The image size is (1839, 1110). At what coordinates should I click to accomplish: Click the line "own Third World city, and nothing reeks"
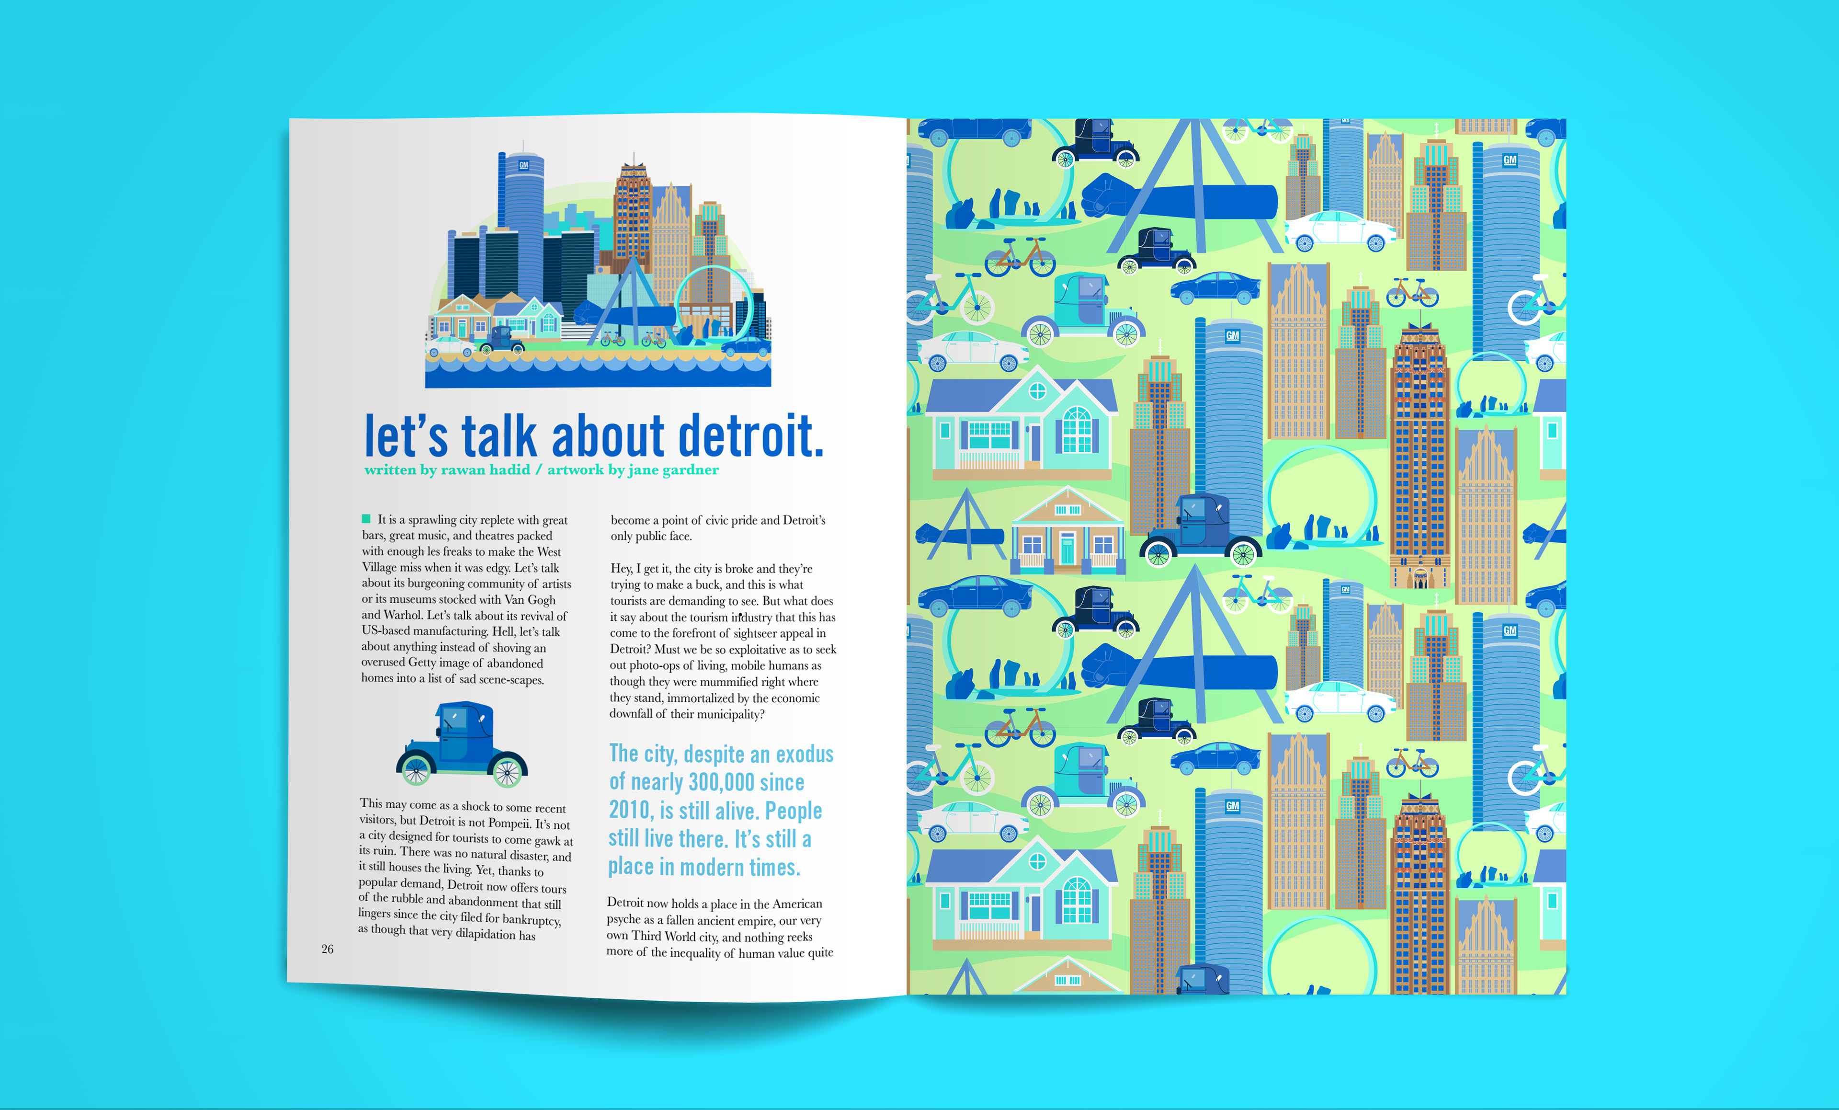[710, 936]
